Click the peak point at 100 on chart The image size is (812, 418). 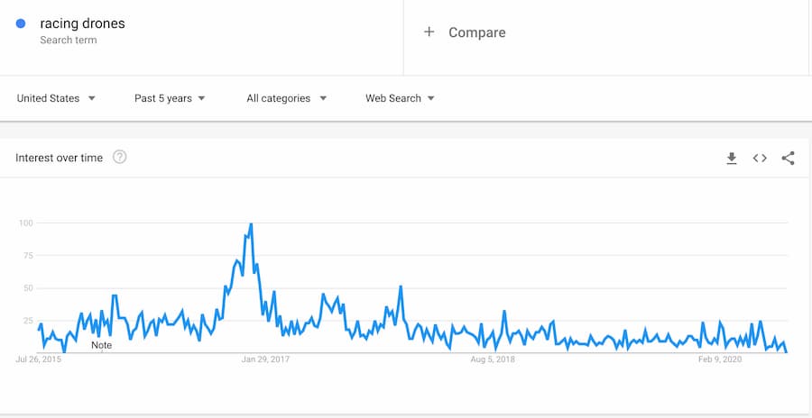coord(251,224)
